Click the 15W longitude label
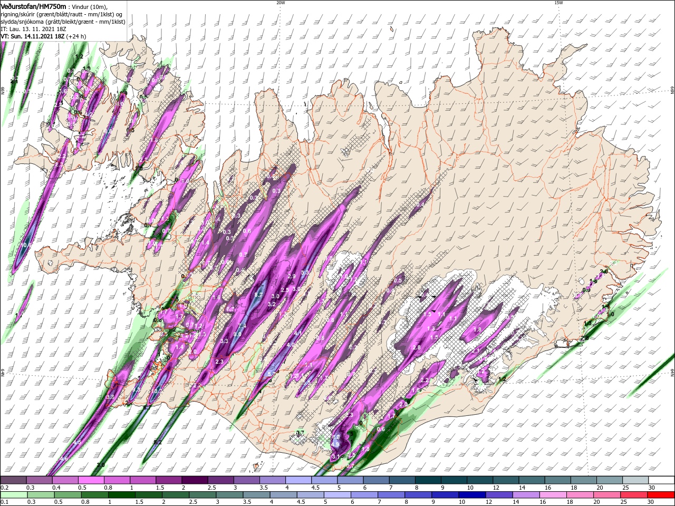This screenshot has width=675, height=506. click(x=558, y=3)
